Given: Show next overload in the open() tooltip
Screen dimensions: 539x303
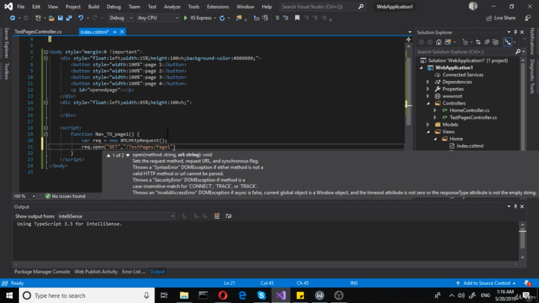Looking at the screenshot, I should click(128, 155).
